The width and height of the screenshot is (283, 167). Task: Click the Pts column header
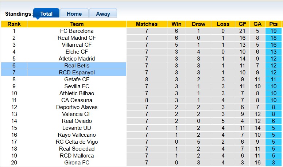pyautogui.click(x=274, y=24)
